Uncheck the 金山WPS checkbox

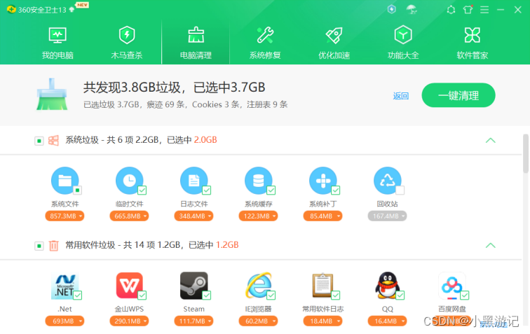142,295
